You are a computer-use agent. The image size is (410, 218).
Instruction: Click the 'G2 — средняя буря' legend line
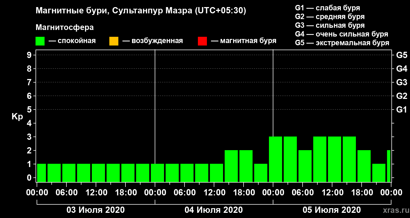[x=330, y=17]
